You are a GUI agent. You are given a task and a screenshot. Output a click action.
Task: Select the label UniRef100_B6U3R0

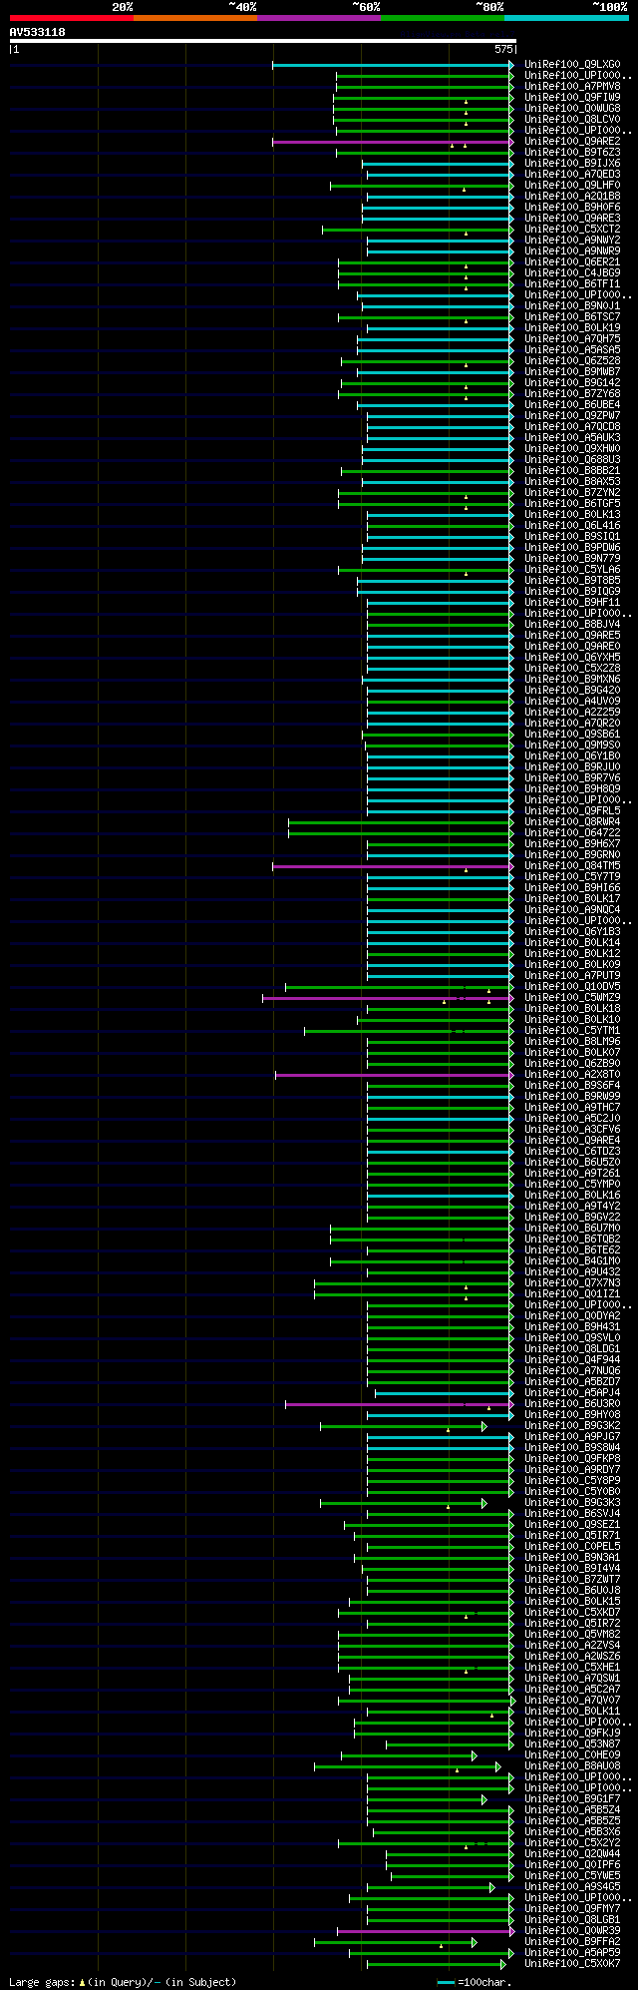click(x=572, y=1404)
